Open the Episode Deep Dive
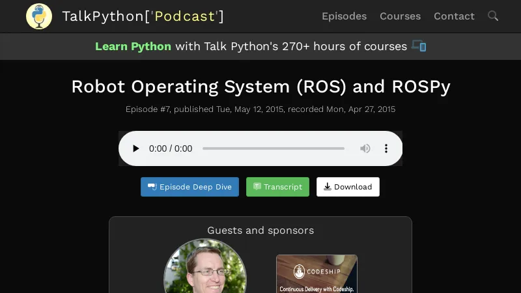 tap(190, 187)
